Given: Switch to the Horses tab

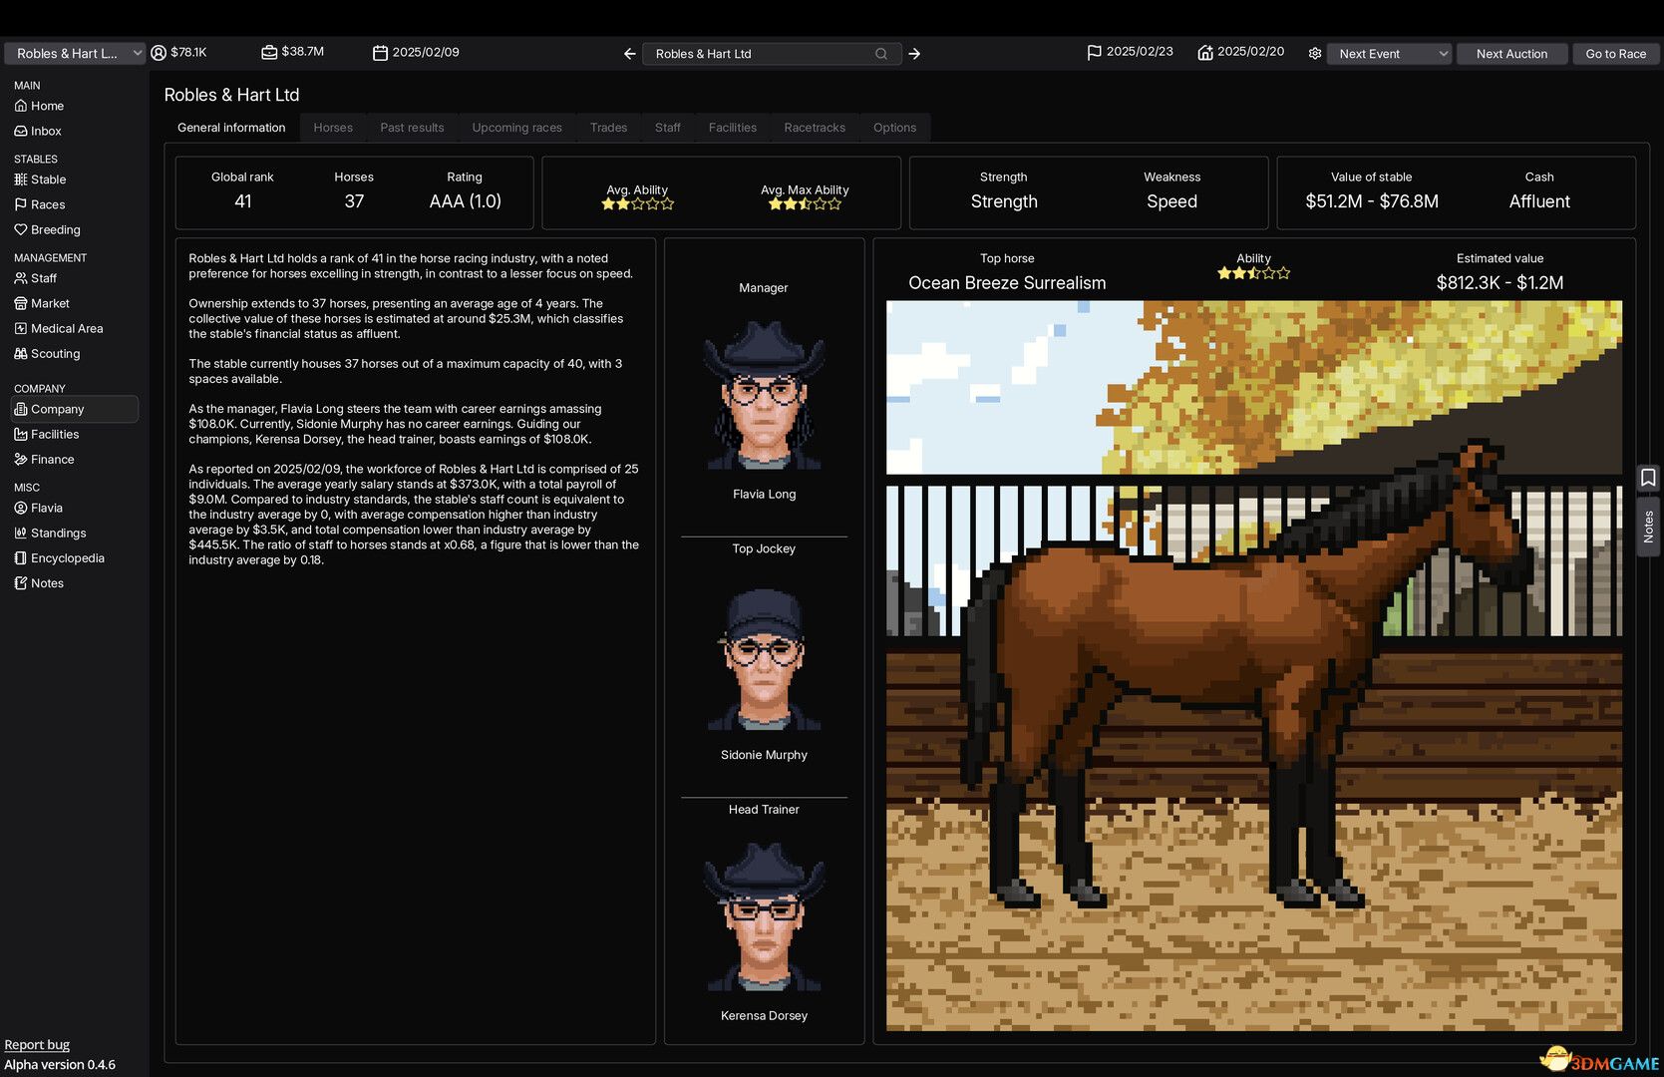Looking at the screenshot, I should 332,127.
